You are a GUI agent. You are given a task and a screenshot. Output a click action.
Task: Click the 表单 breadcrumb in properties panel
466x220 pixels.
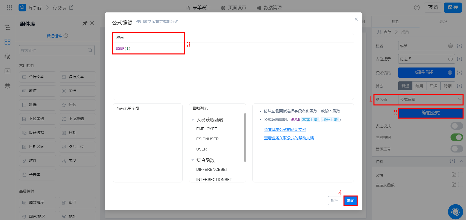click(x=387, y=32)
